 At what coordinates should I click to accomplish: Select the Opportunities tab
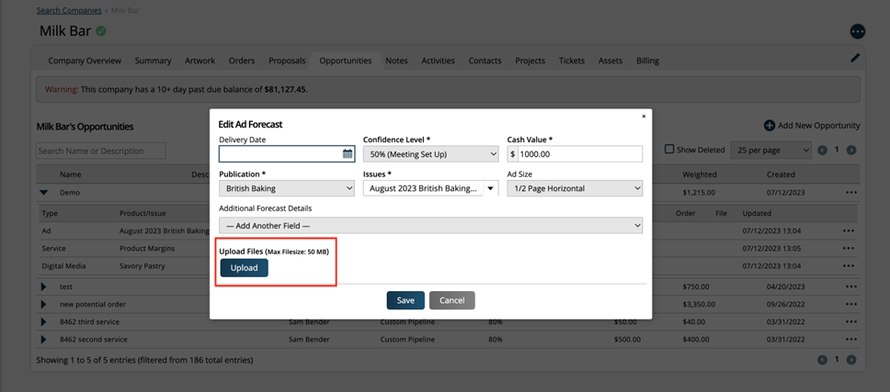pyautogui.click(x=346, y=61)
